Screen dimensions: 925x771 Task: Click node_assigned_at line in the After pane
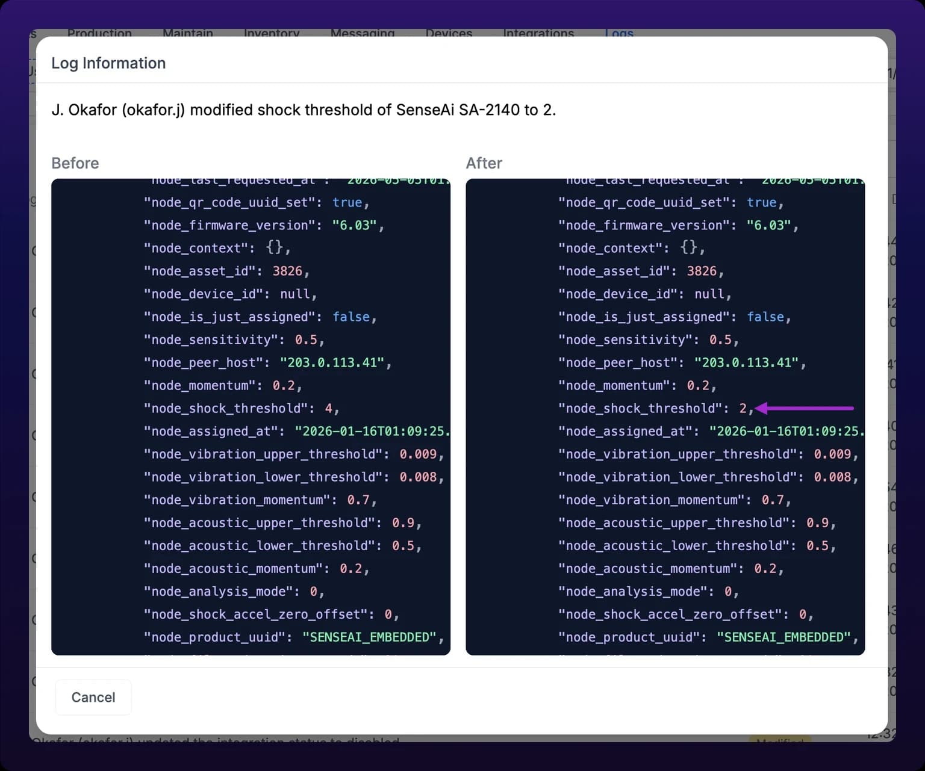[711, 432]
